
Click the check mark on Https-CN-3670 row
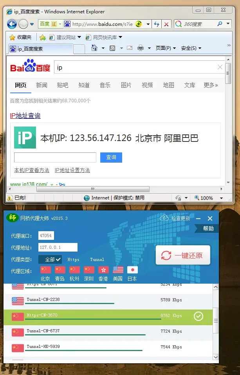pyautogui.click(x=198, y=316)
